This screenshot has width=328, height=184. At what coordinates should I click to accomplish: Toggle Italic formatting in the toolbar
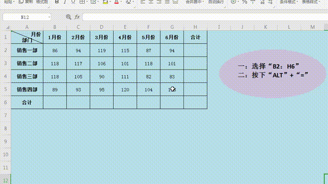click(65, 2)
